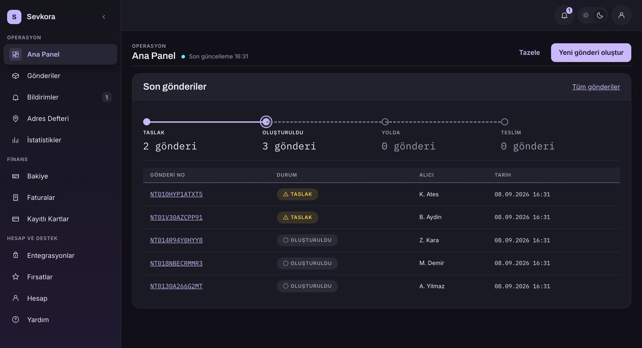Image resolution: width=642 pixels, height=348 pixels.
Task: Click the GÖNDERİ NO column header
Action: [167, 175]
